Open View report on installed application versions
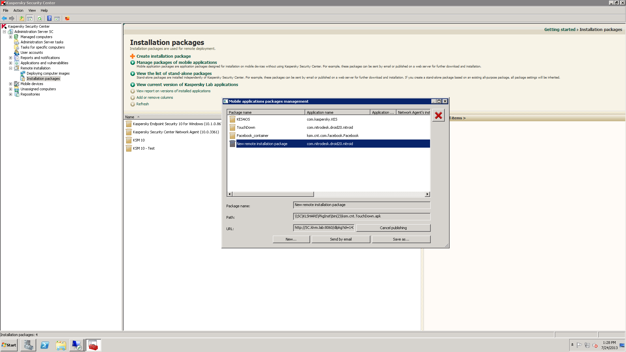Image resolution: width=626 pixels, height=352 pixels. click(173, 91)
